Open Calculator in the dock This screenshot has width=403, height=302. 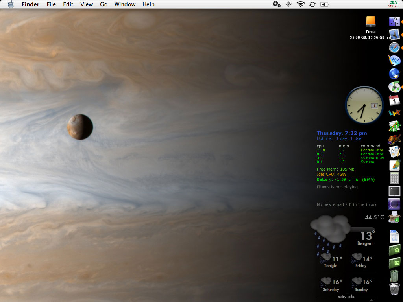tap(394, 178)
